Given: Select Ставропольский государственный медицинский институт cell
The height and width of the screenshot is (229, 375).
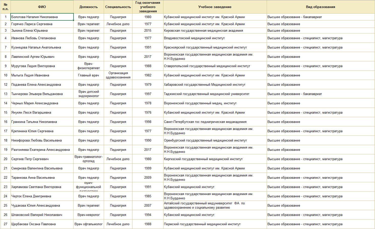Looking at the screenshot, I should point(215,66).
